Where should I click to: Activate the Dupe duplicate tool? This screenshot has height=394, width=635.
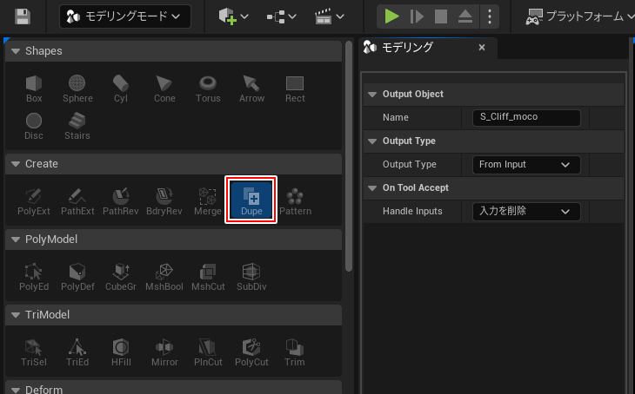251,200
